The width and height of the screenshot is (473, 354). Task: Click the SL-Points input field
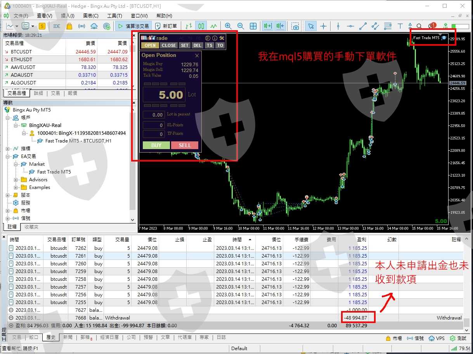pyautogui.click(x=154, y=125)
